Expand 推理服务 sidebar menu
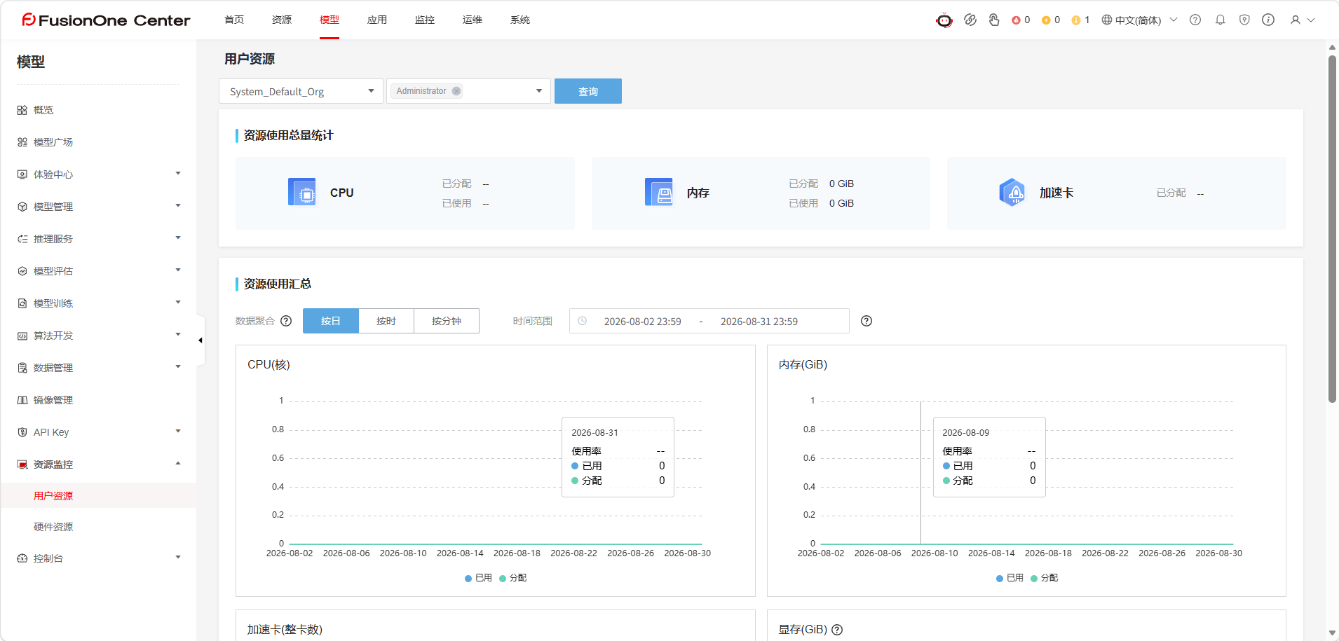1339x641 pixels. click(x=98, y=238)
